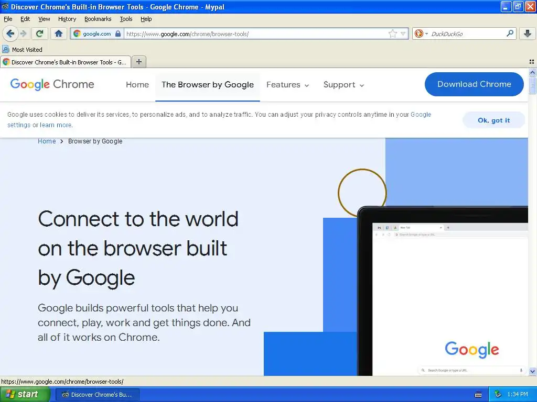Image resolution: width=537 pixels, height=402 pixels.
Task: Go back with the back arrow button
Action: (10, 33)
